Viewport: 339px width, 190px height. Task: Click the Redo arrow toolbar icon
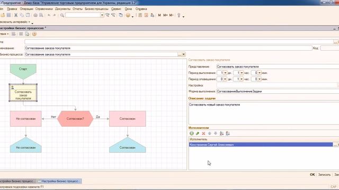coord(55,15)
